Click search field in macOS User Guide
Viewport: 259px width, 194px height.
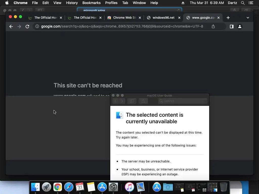tap(183, 101)
